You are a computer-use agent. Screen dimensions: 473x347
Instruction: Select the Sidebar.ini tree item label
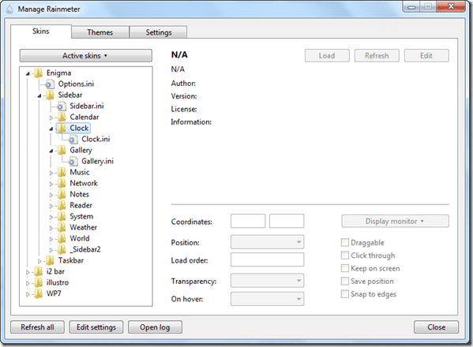click(87, 106)
